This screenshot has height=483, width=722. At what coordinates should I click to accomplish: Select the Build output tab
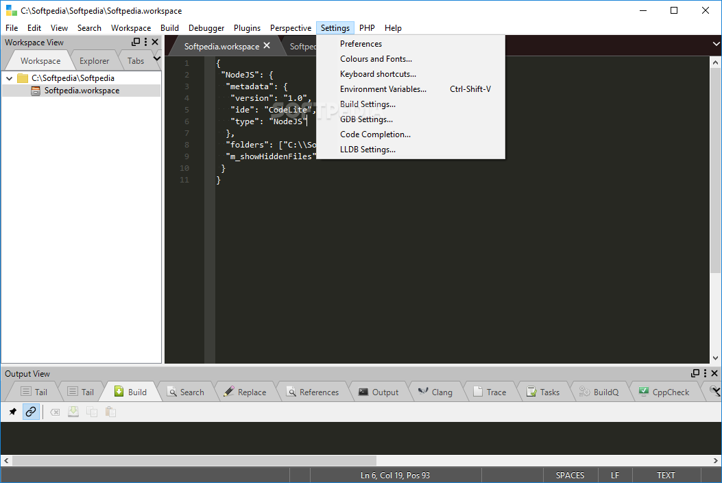click(x=131, y=392)
